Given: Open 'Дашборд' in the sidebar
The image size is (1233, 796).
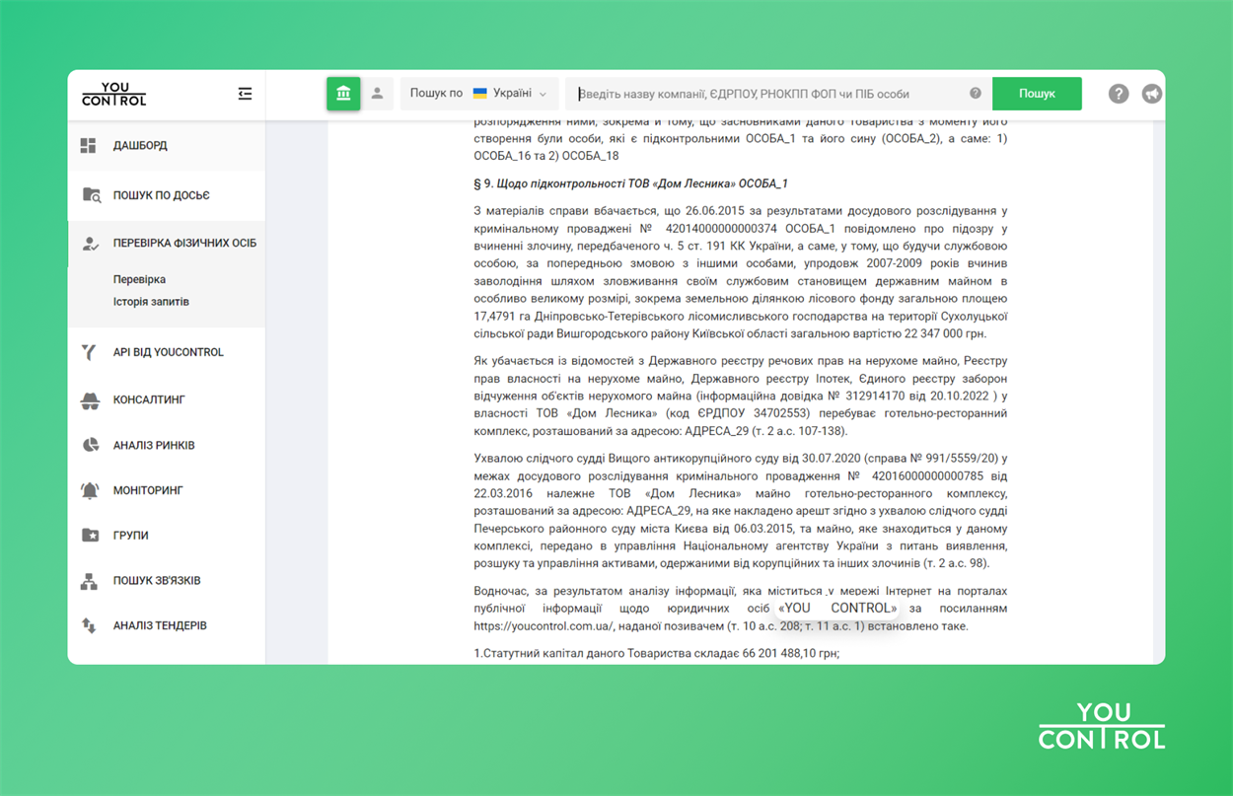Looking at the screenshot, I should click(x=140, y=145).
